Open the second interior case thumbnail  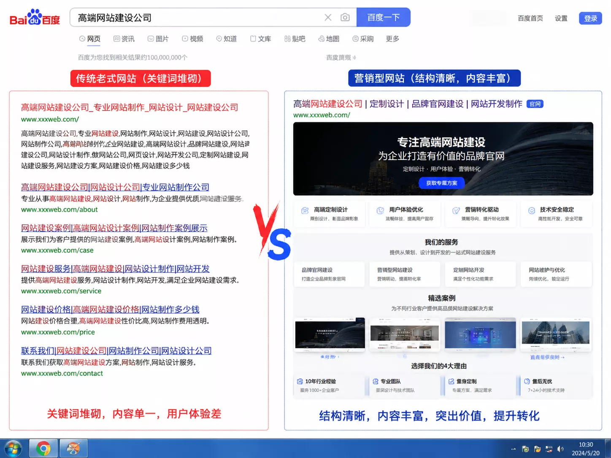coord(405,335)
